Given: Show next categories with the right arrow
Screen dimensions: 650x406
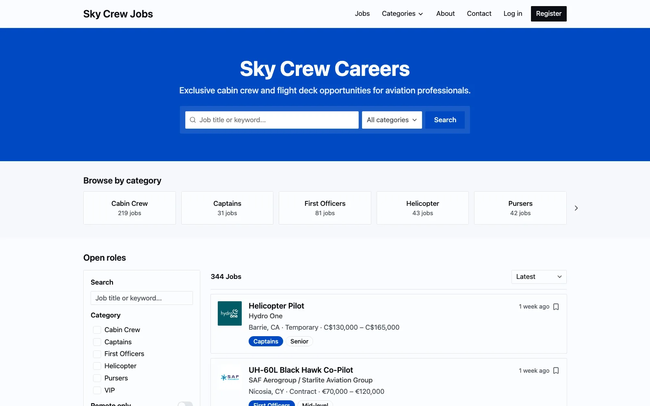Looking at the screenshot, I should click(576, 208).
